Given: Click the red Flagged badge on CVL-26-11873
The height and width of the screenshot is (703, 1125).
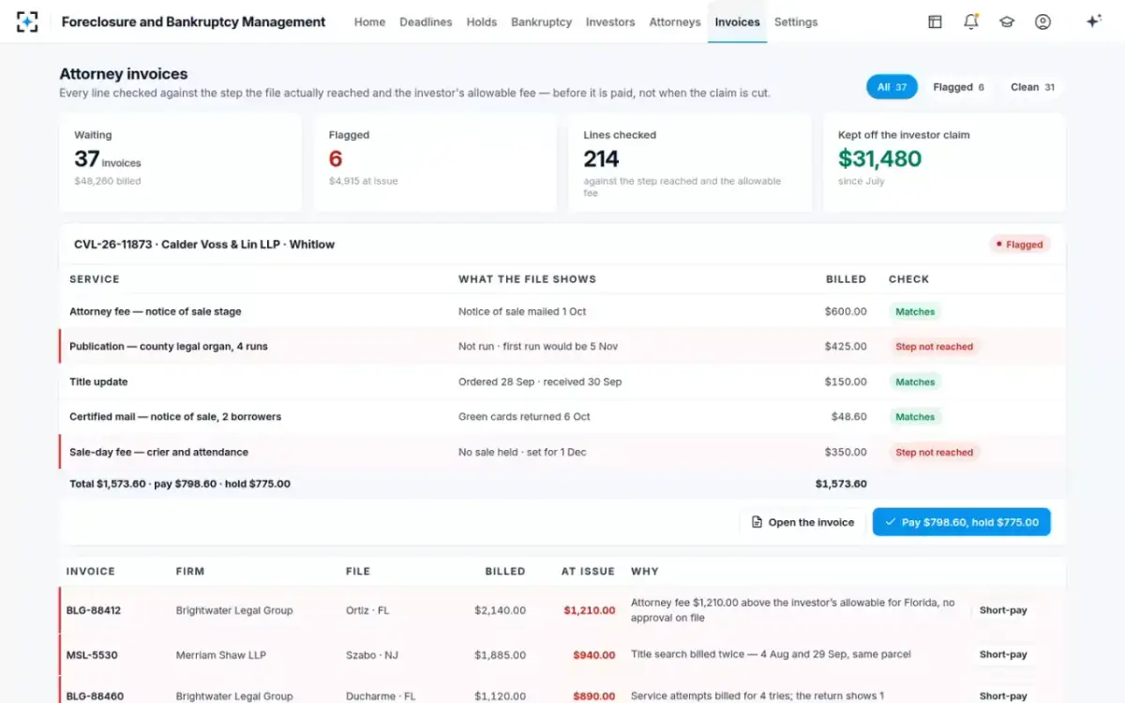Looking at the screenshot, I should tap(1020, 245).
